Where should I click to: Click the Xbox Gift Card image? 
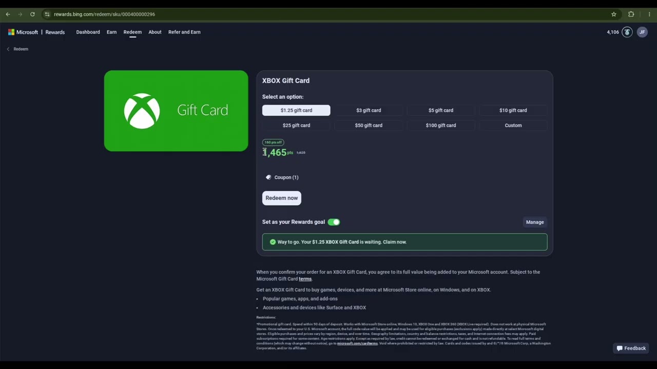176,111
